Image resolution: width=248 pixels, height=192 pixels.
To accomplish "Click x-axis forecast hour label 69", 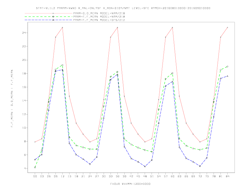I will tap(193, 176).
